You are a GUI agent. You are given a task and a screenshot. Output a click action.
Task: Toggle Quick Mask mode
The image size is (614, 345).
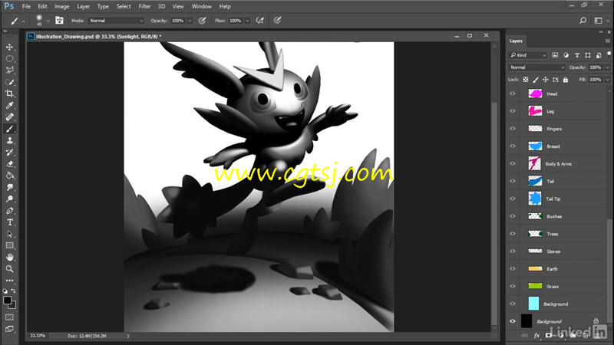coord(9,317)
